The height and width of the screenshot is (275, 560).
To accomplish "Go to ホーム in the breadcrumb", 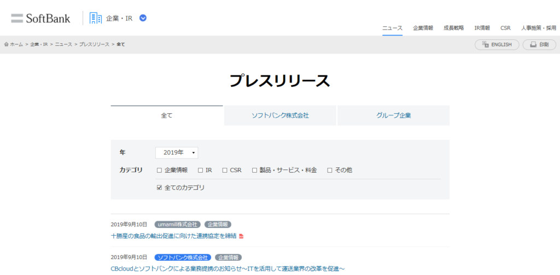I will 16,44.
